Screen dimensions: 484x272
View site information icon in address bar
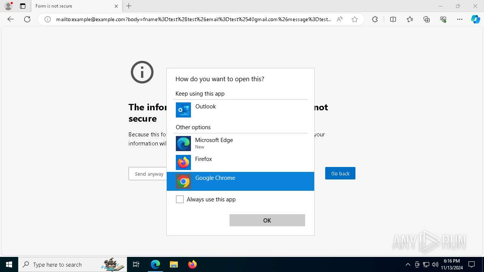48,19
